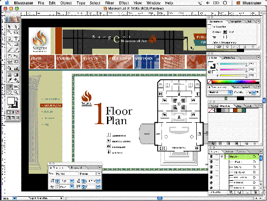
Task: Select the Pen tool
Action: pos(10,39)
